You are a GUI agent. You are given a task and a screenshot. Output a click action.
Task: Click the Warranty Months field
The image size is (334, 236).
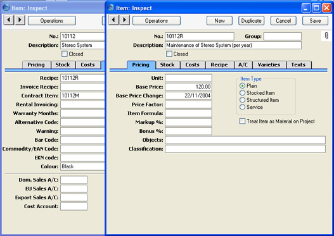tap(82, 113)
